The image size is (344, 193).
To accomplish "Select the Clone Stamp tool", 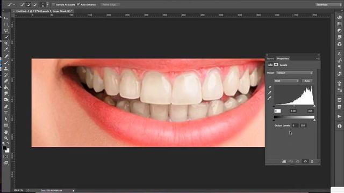I will pyautogui.click(x=6, y=69).
